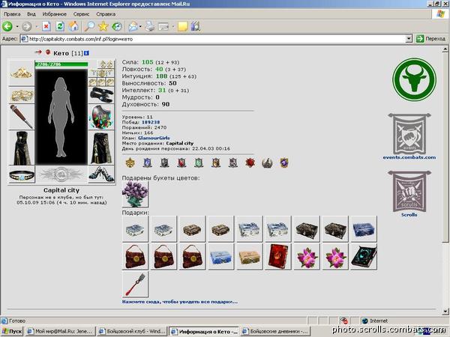The height and width of the screenshot is (337, 450).
Task: Switch to Мой мир@Mail.Ru taskbar window
Action: (x=60, y=331)
